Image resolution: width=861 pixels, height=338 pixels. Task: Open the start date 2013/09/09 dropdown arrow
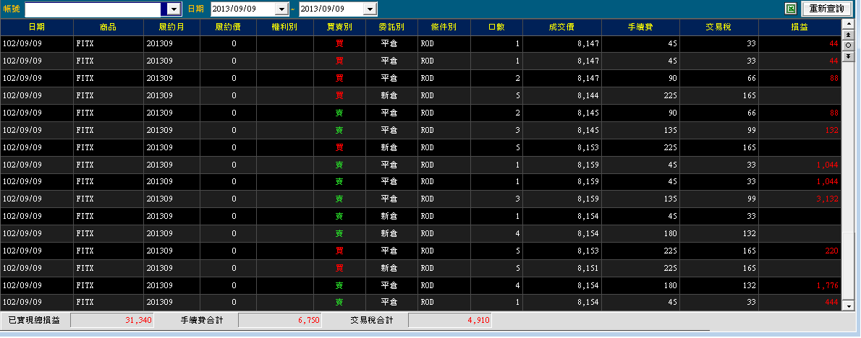(x=281, y=9)
